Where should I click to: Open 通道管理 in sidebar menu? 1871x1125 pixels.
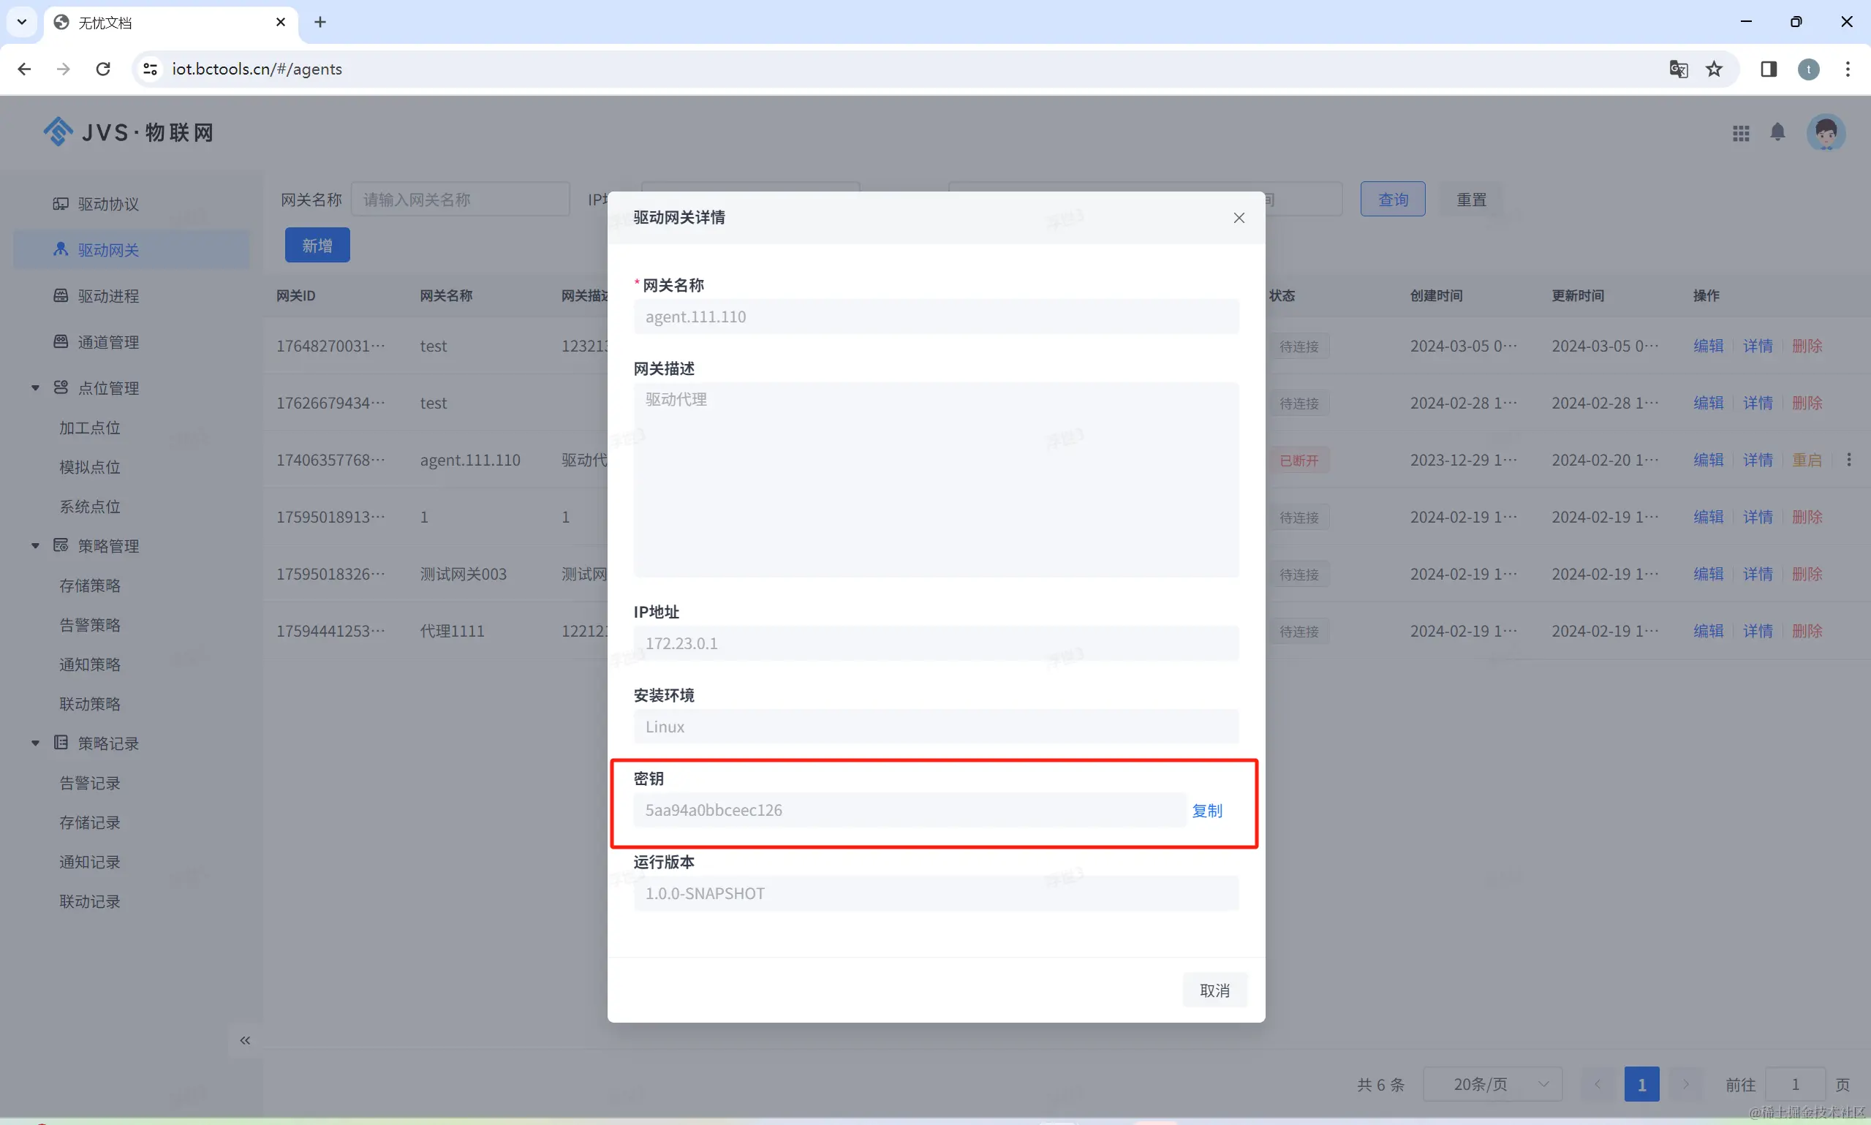tap(107, 342)
